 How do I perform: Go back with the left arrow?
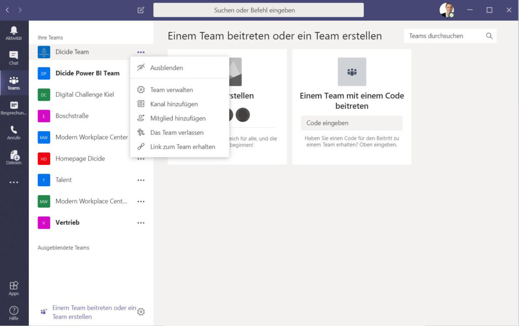pyautogui.click(x=8, y=10)
